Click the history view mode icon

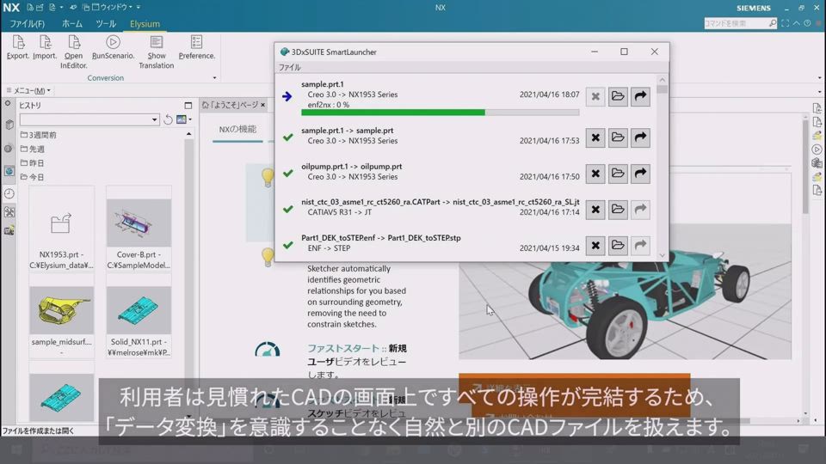point(182,119)
